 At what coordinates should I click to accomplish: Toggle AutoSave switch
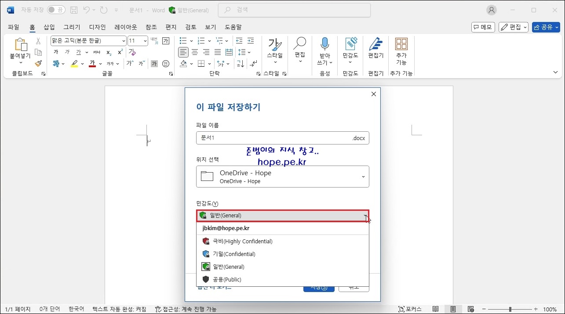click(x=56, y=10)
